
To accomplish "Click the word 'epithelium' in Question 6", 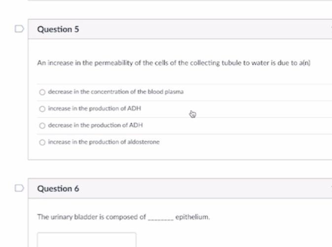I will (193, 216).
